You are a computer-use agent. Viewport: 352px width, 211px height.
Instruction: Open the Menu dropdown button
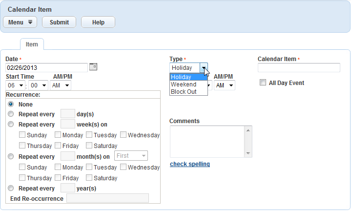(20, 22)
